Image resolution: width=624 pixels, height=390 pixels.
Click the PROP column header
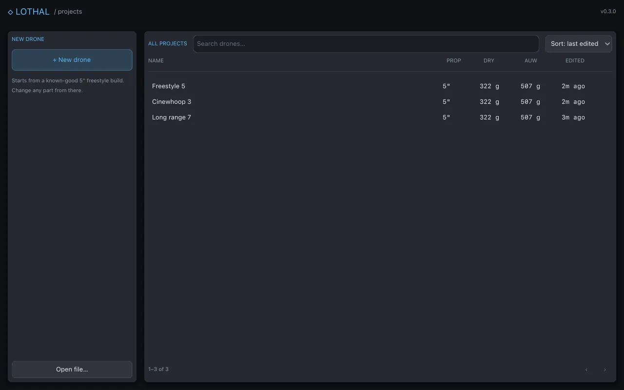(x=454, y=60)
